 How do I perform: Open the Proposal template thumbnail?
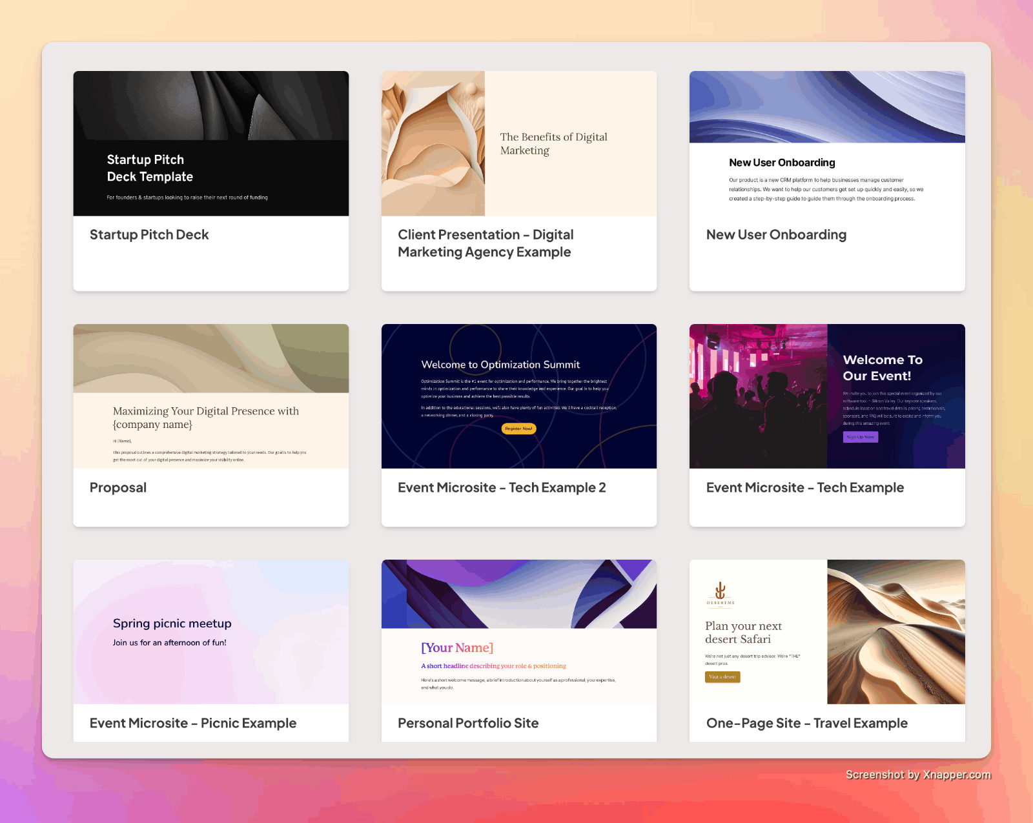[x=210, y=396]
